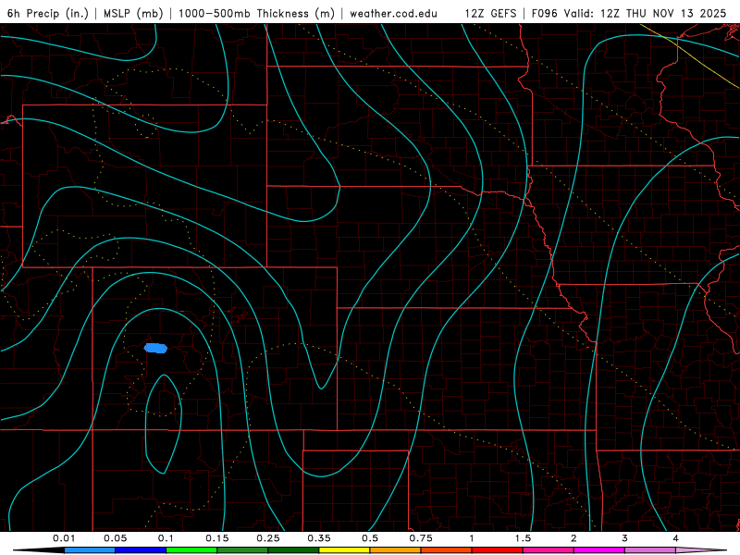Select the yellow 0.35–0.5 legend swatch

[344, 550]
